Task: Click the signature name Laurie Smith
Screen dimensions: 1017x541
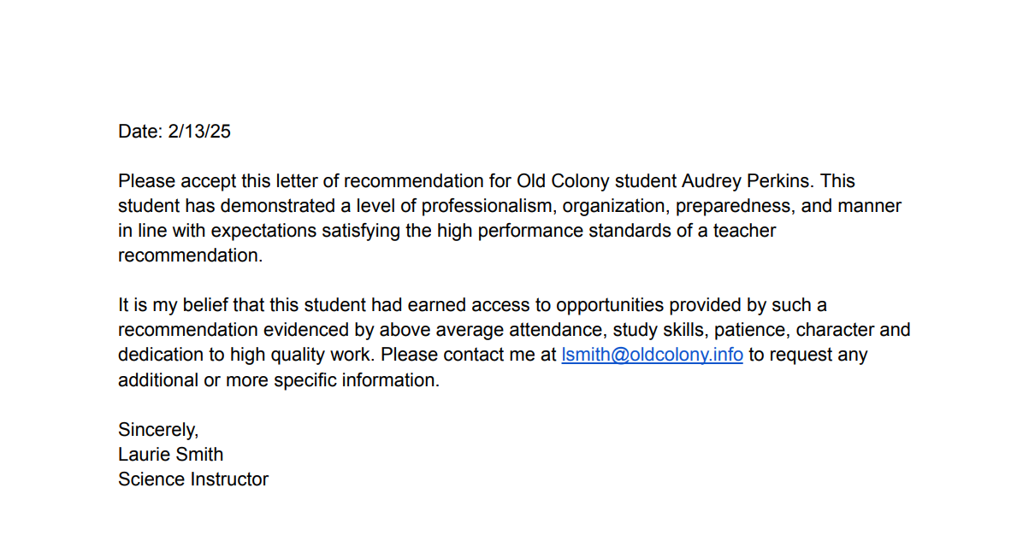Action: point(170,454)
